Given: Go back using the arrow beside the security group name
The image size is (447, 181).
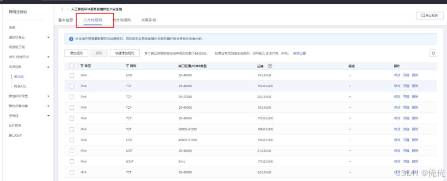Looking at the screenshot, I should [62, 9].
